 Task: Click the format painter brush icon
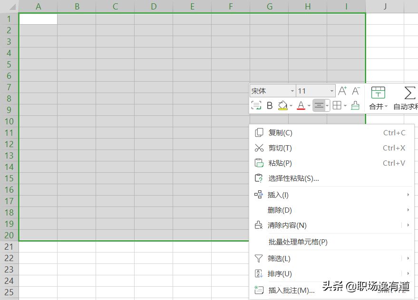click(x=355, y=105)
